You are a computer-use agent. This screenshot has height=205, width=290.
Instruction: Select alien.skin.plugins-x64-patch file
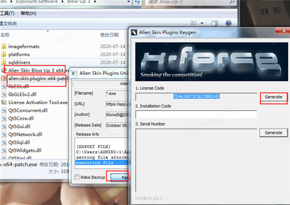(38, 79)
